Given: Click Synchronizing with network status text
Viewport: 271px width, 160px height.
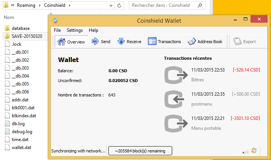Looking at the screenshot, I should tap(79, 151).
